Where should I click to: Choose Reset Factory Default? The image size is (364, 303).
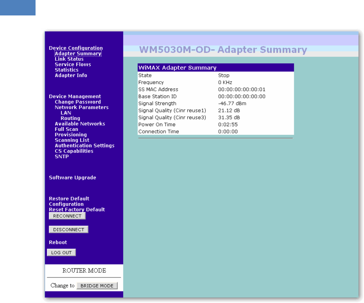click(77, 210)
